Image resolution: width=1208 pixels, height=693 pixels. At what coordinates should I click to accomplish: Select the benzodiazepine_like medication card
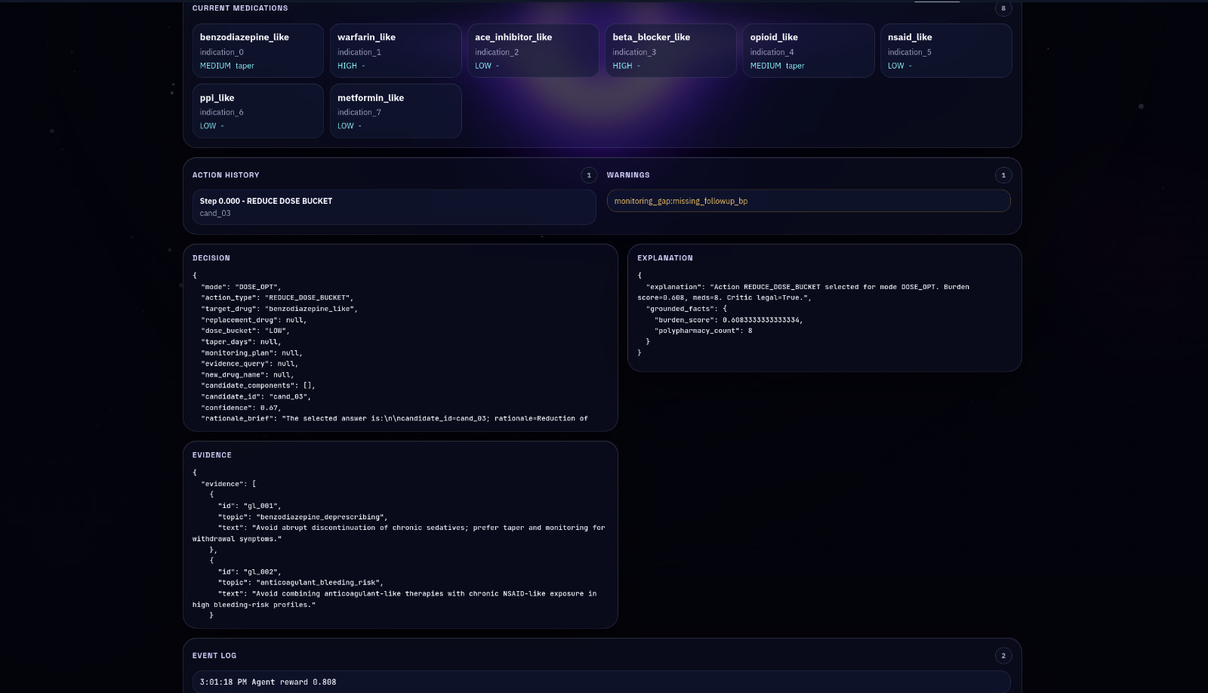click(257, 51)
